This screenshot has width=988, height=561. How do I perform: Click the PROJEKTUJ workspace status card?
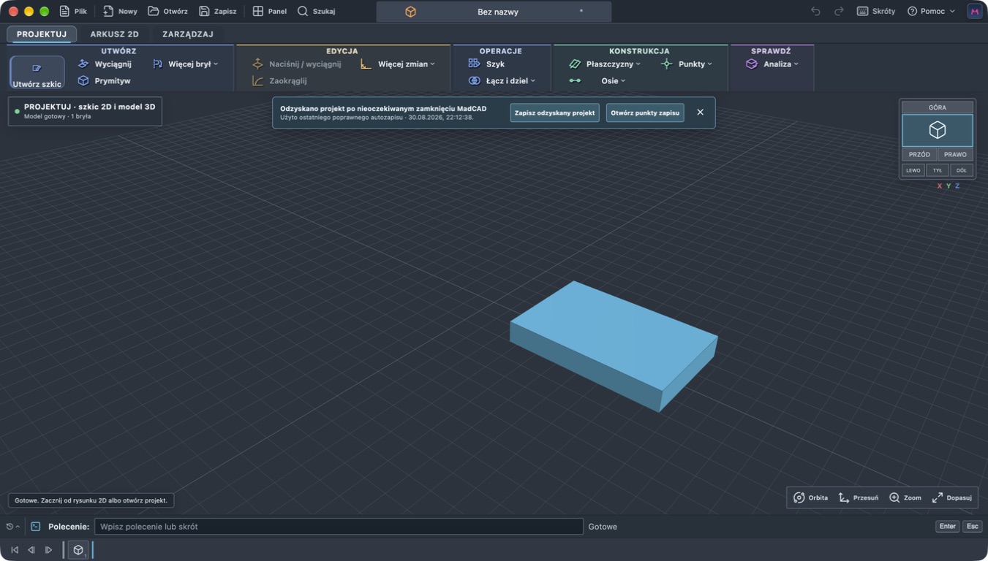pos(85,111)
